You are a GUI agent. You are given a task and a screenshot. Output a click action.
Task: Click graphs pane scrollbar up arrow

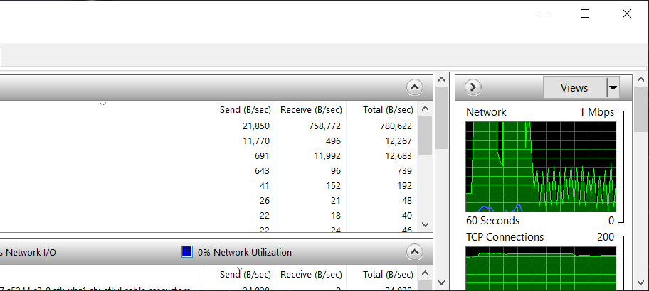point(640,79)
